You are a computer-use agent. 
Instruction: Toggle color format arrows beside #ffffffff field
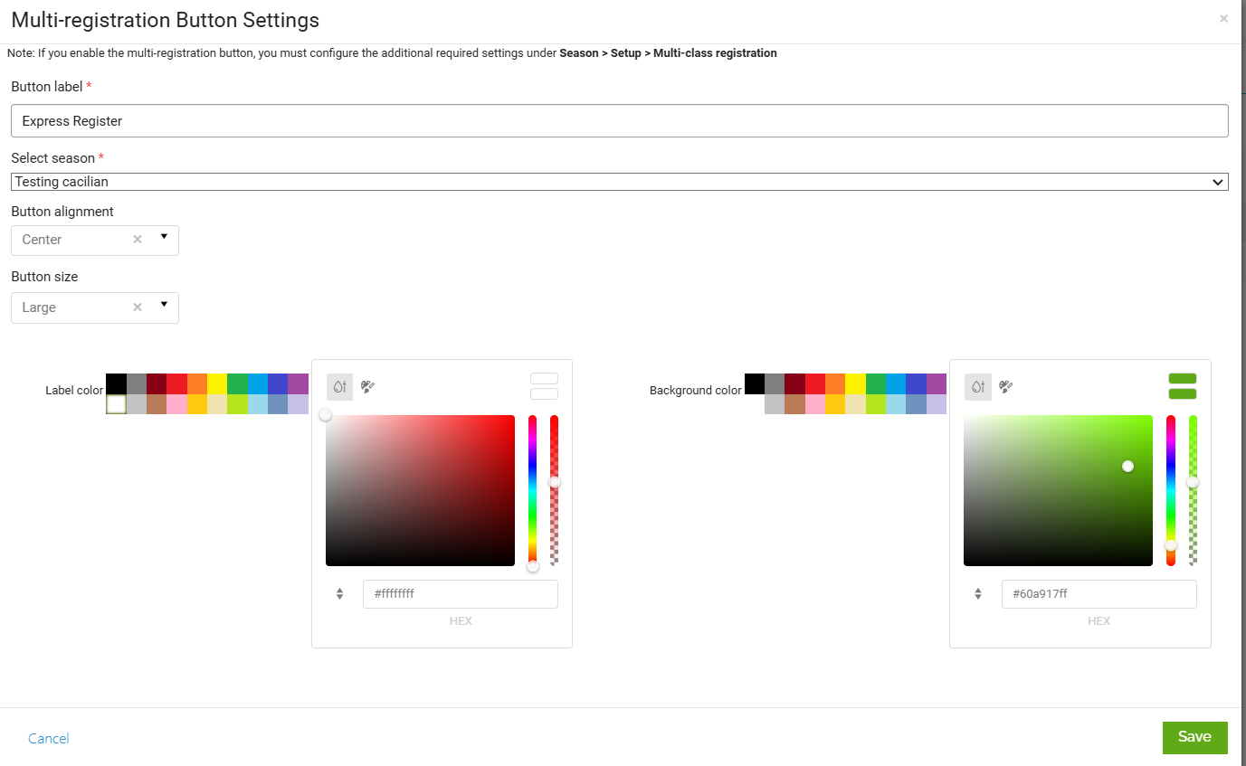[340, 594]
